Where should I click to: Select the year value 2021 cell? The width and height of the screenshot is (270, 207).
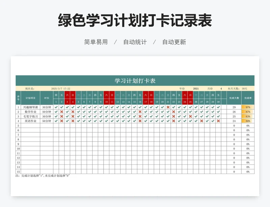(196, 88)
